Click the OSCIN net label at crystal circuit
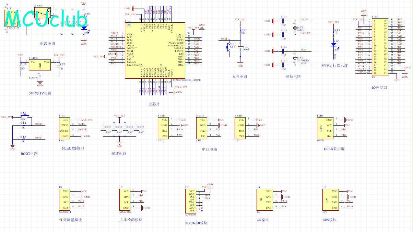 (304, 20)
